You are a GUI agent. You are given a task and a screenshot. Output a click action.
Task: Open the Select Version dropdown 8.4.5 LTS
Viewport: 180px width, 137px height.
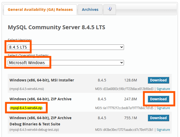click(x=66, y=47)
